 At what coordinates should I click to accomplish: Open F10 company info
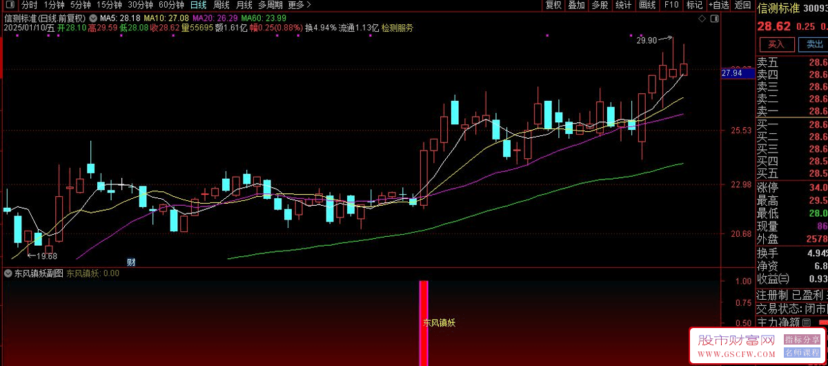pos(671,5)
